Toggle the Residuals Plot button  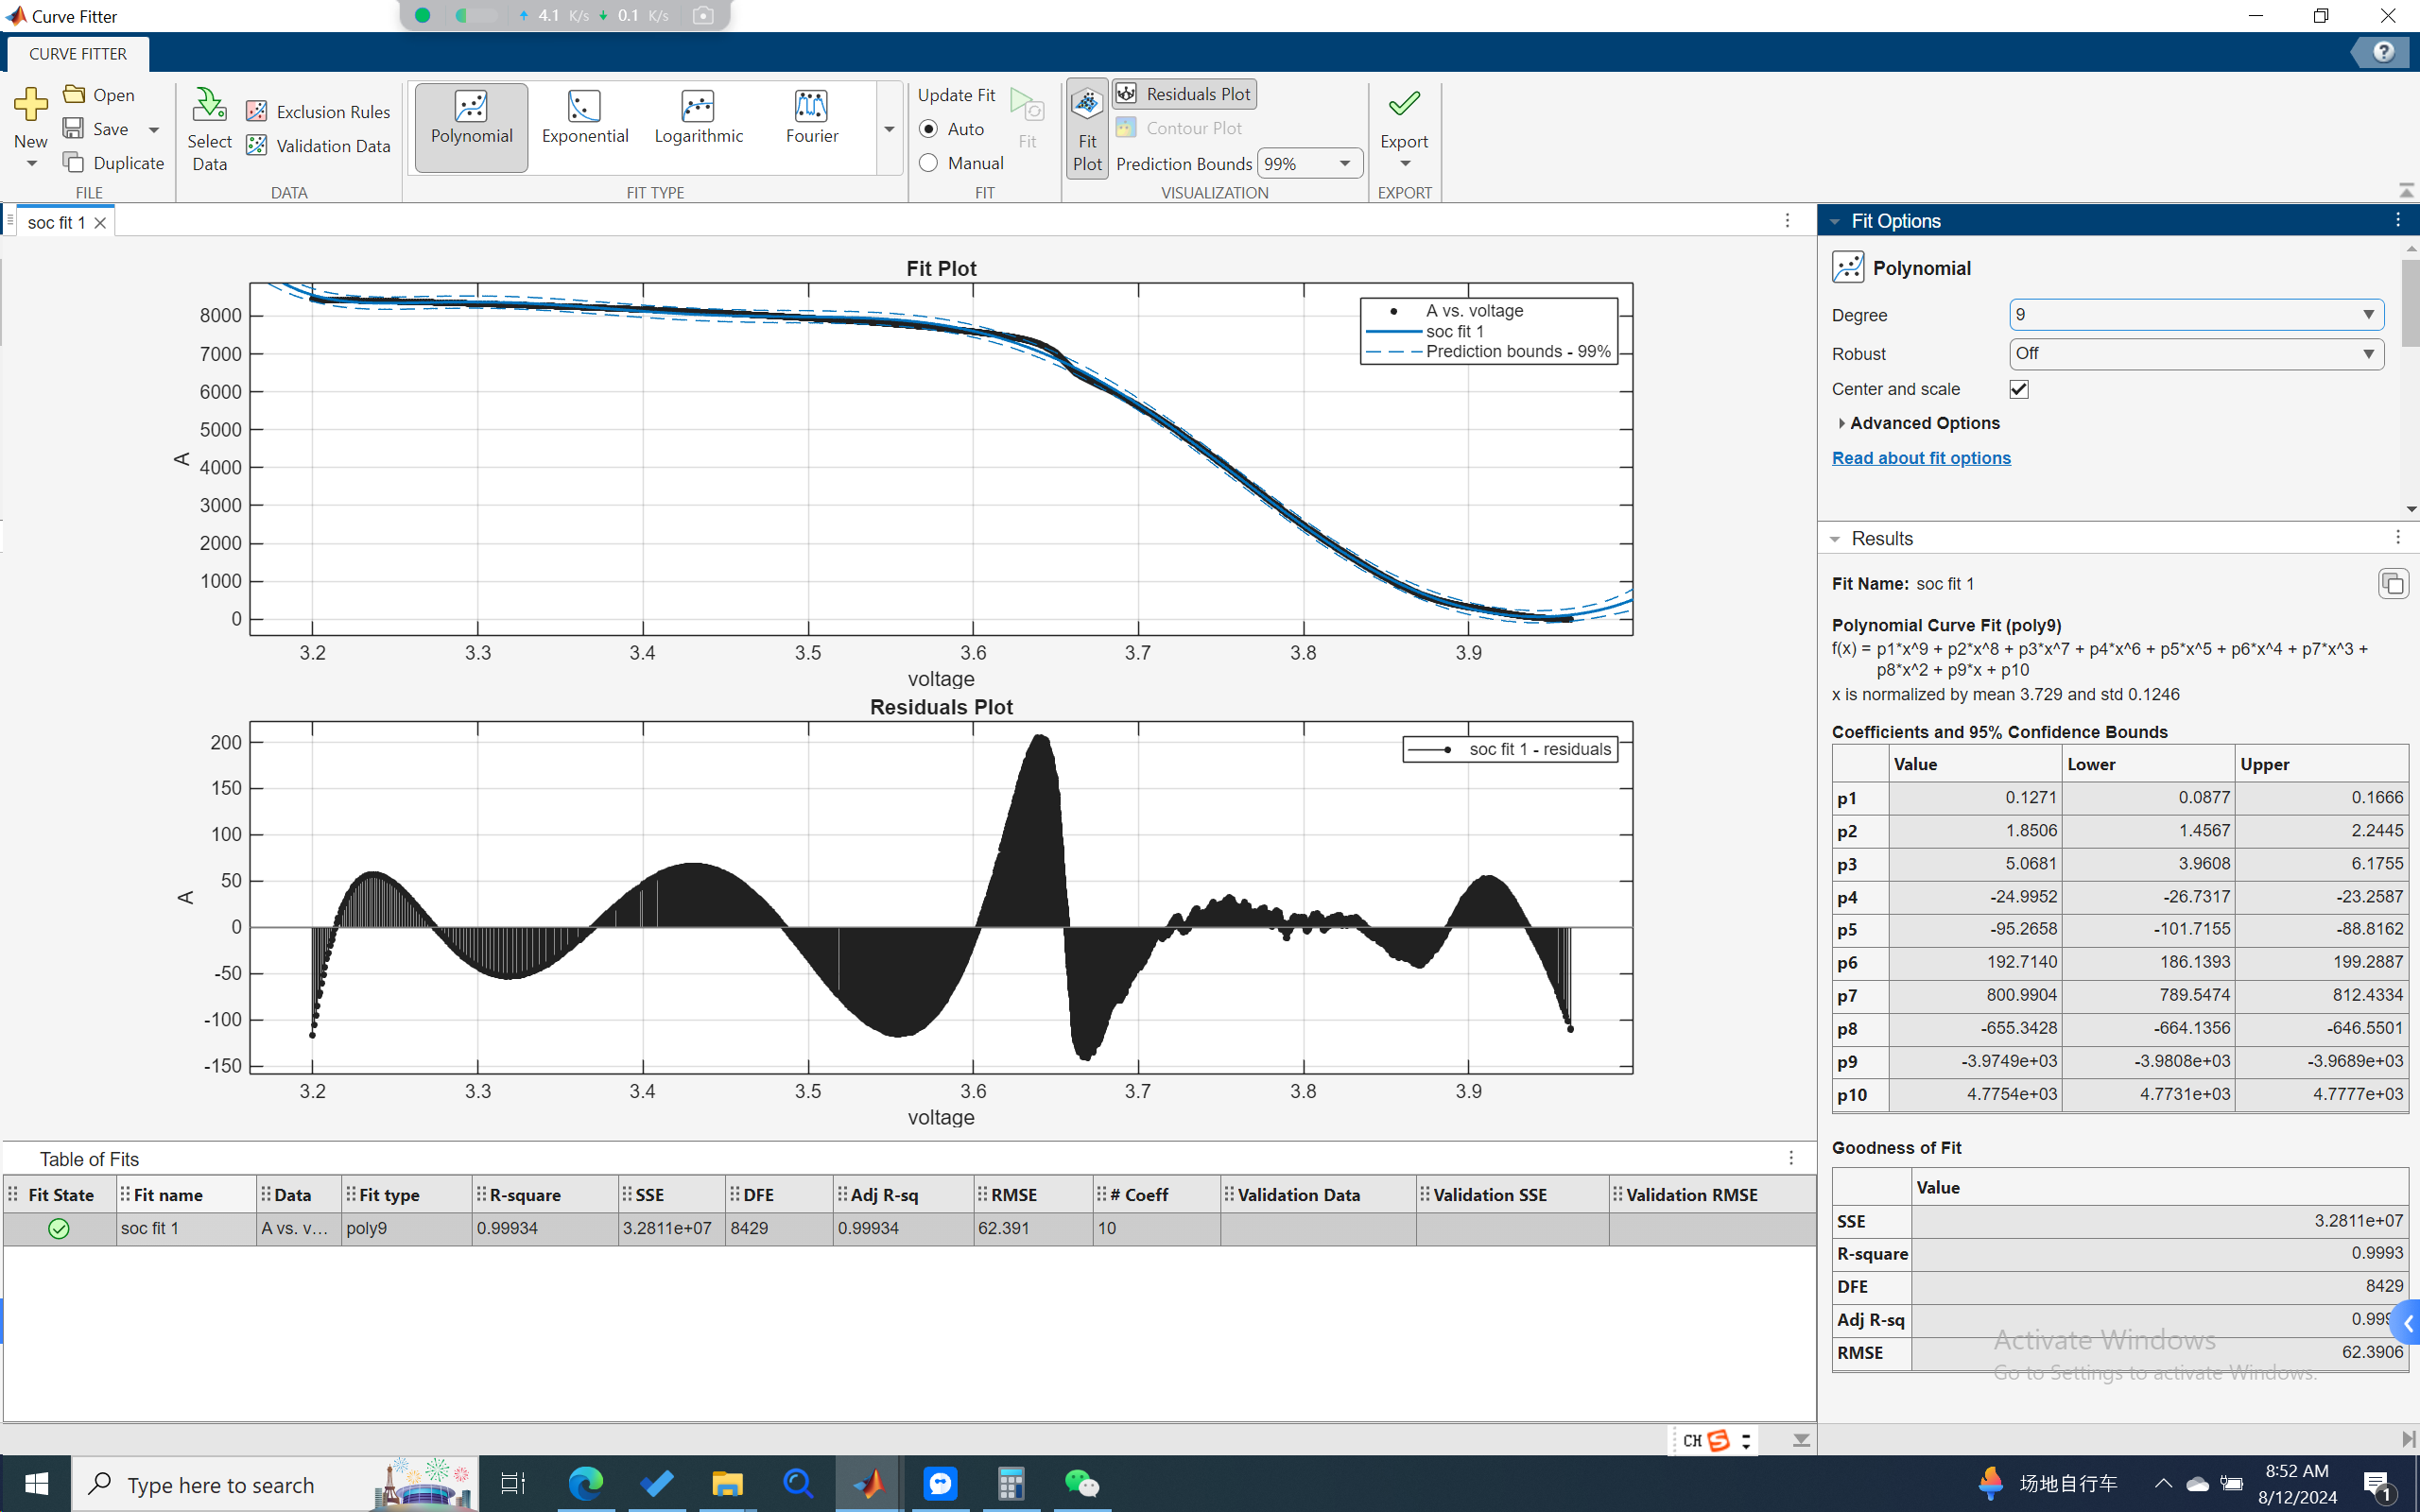[x=1185, y=94]
